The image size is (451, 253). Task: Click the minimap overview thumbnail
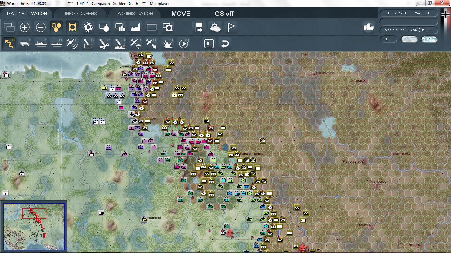pyautogui.click(x=34, y=227)
